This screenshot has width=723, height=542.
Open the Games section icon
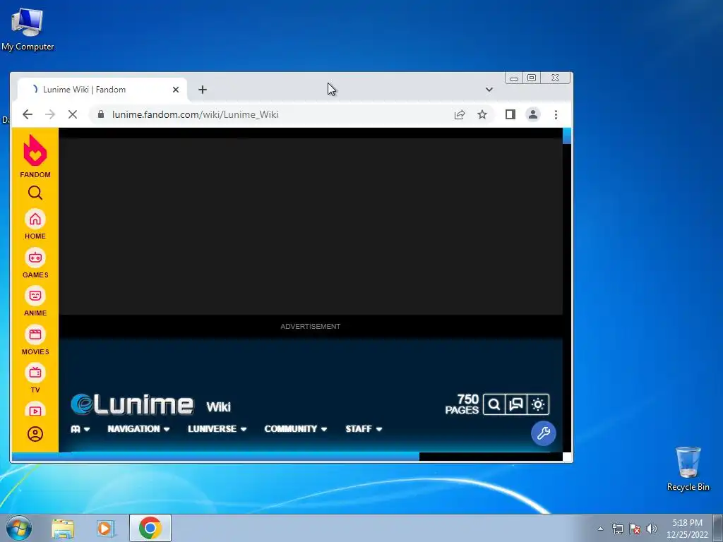pyautogui.click(x=35, y=258)
